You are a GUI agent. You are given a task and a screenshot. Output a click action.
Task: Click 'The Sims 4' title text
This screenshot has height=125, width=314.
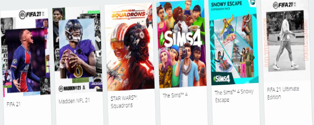[175, 95]
